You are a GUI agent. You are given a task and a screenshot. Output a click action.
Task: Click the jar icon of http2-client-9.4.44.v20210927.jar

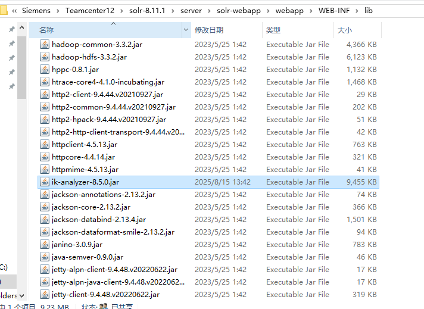click(x=45, y=94)
